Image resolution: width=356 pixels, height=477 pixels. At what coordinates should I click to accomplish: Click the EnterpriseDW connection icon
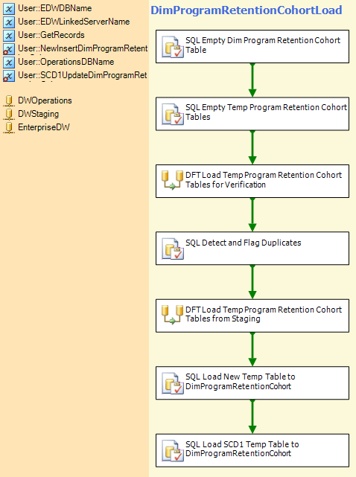tap(9, 127)
